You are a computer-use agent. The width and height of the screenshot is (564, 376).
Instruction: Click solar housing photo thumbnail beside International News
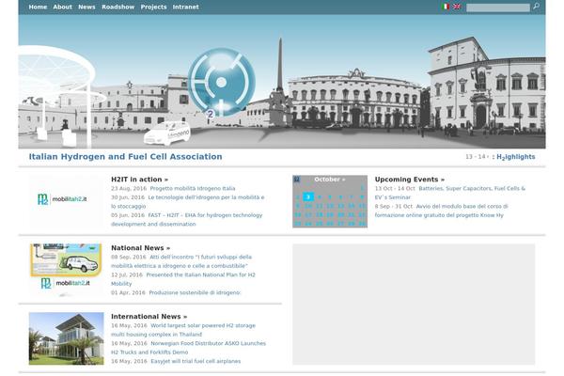coord(66,339)
